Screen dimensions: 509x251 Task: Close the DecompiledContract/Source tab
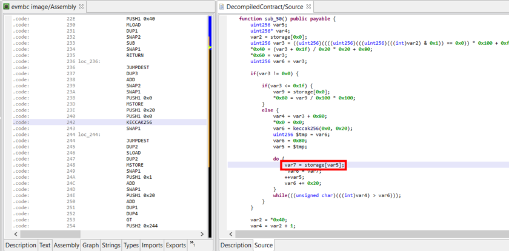click(308, 6)
